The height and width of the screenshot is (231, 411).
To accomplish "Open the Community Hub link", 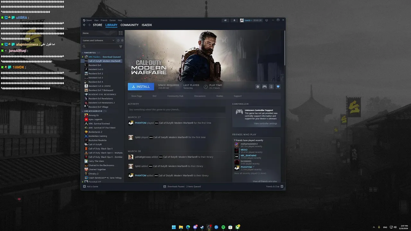I will tap(175, 96).
